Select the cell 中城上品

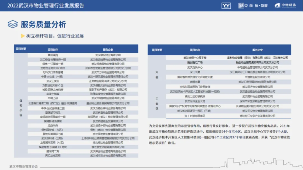pyautogui.click(x=53, y=98)
